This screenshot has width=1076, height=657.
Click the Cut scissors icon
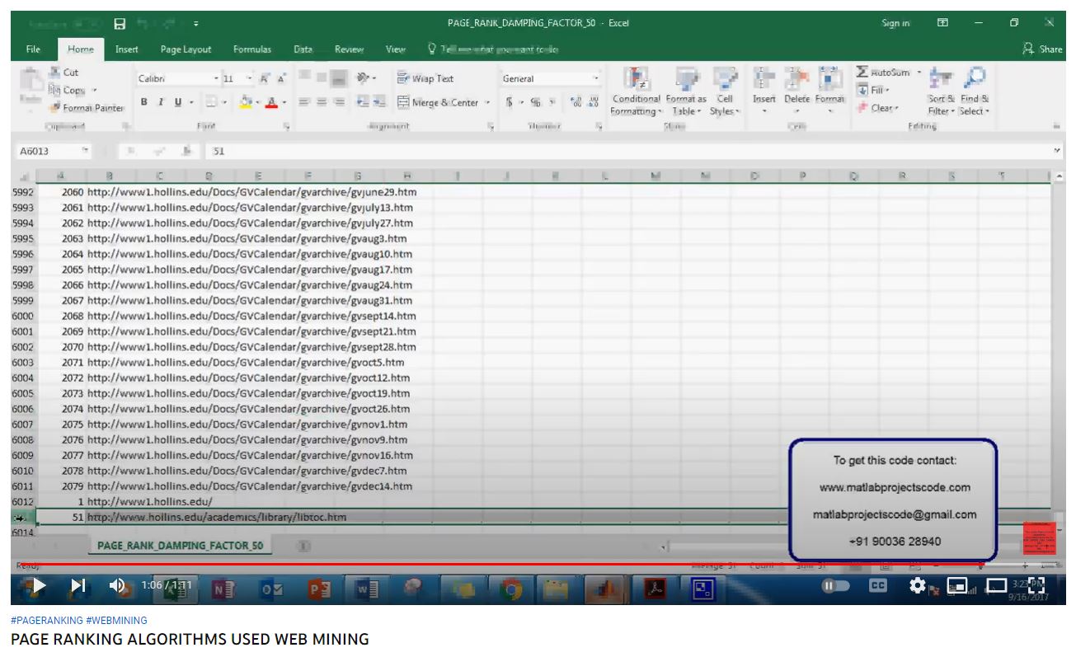pyautogui.click(x=54, y=73)
